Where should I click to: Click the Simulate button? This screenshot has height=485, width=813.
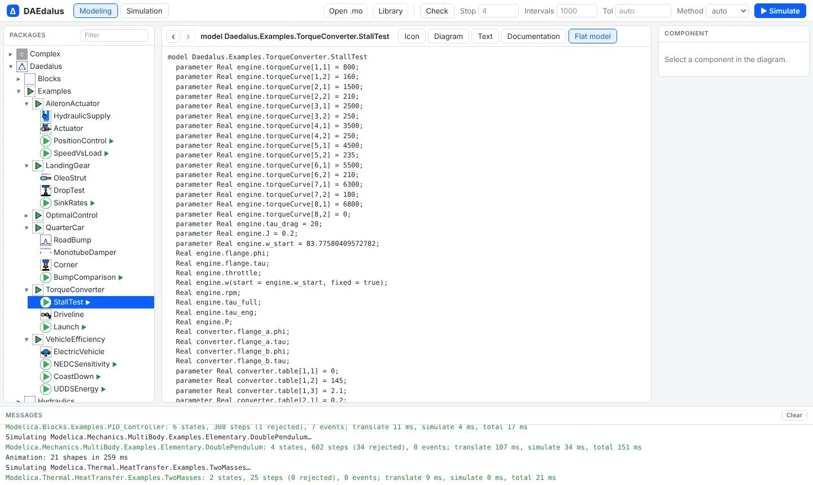coord(780,11)
